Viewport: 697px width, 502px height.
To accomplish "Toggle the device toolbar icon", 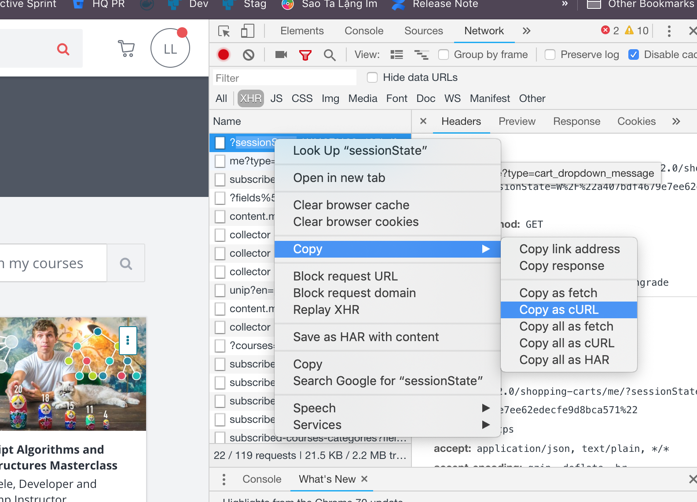I will (x=248, y=31).
